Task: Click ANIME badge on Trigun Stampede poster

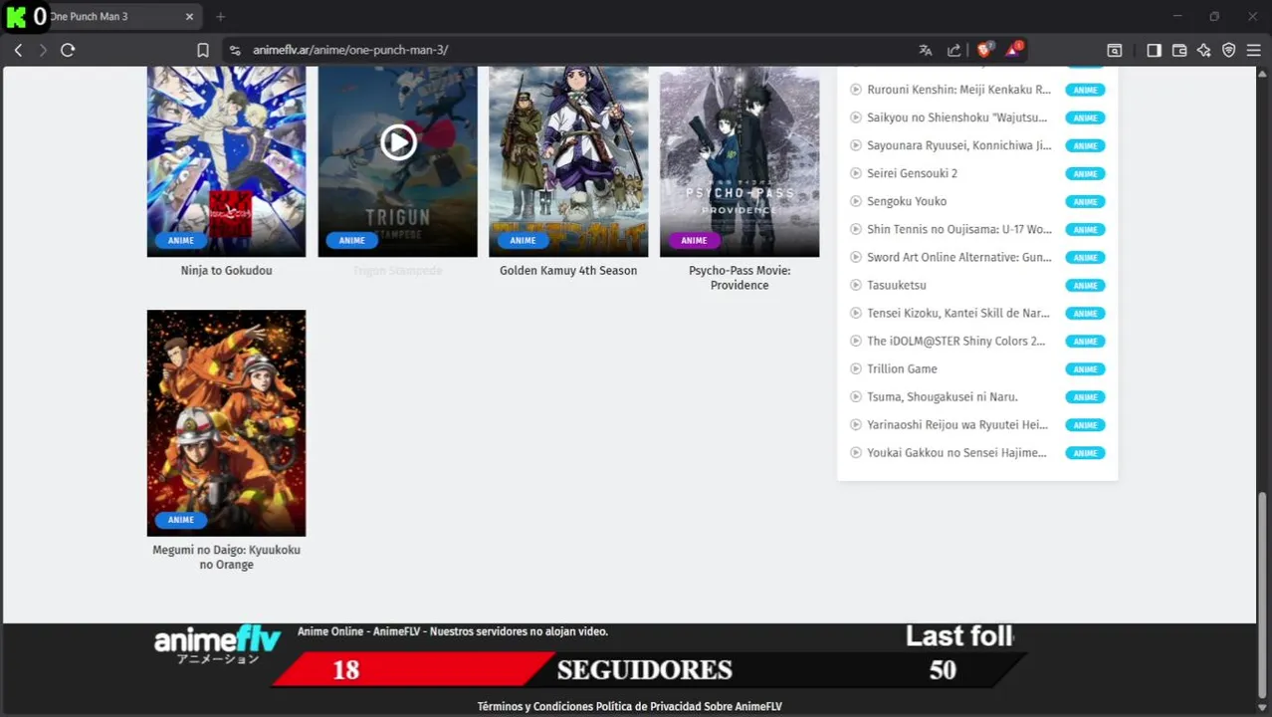Action: coord(352,240)
